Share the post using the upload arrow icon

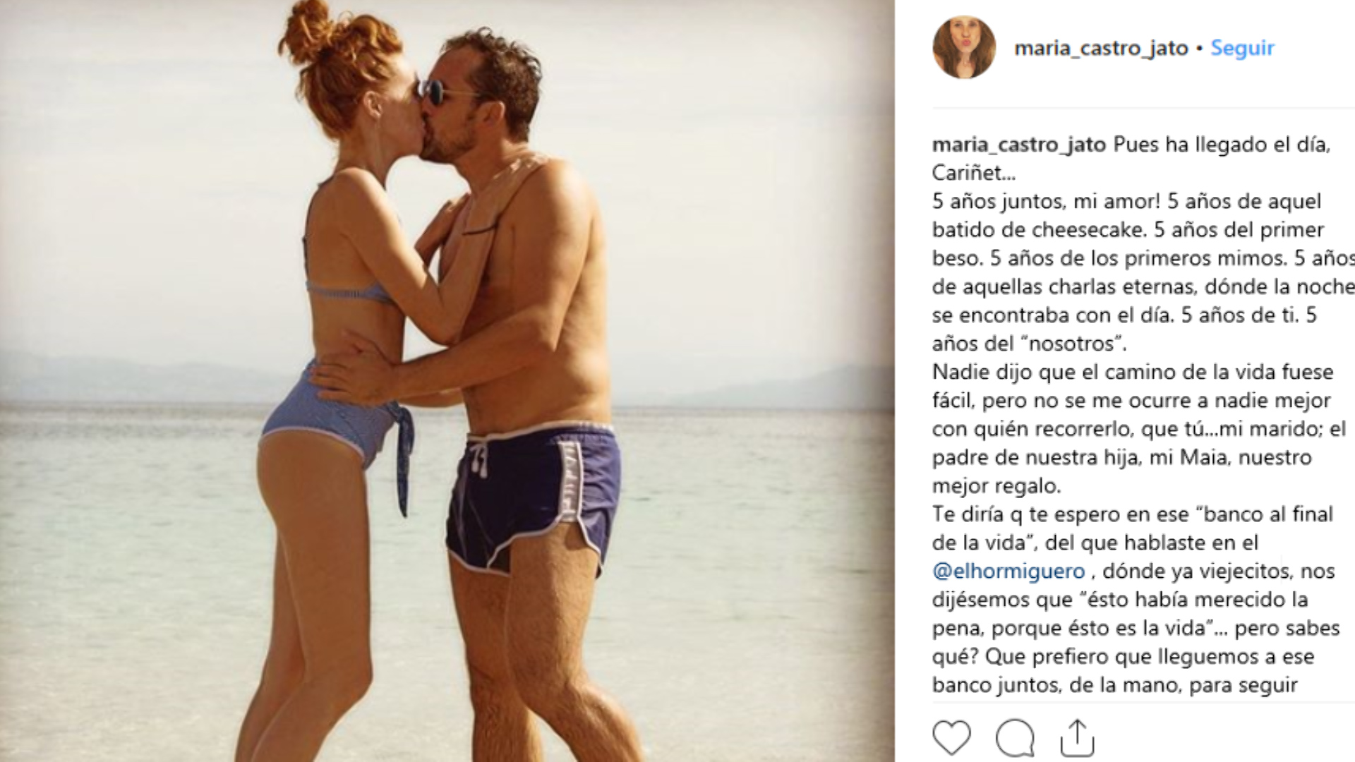click(1077, 738)
